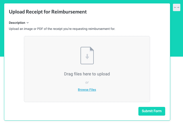The height and width of the screenshot is (127, 183).
Task: Toggle the Description label
Action: pos(17,23)
